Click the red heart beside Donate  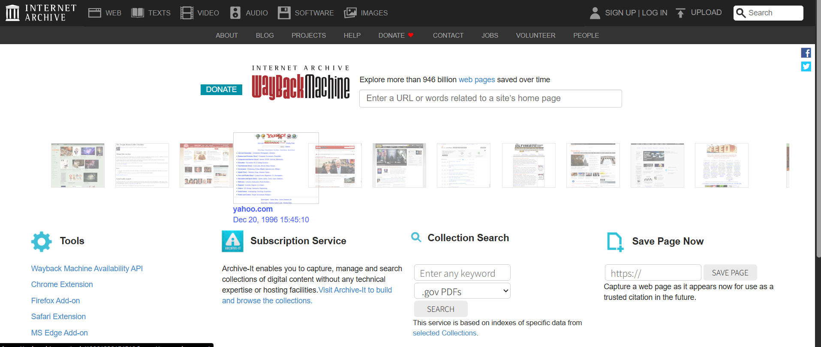(x=411, y=35)
